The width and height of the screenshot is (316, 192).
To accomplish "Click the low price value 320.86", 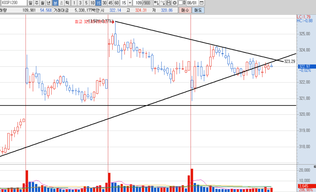I will [x=167, y=10].
